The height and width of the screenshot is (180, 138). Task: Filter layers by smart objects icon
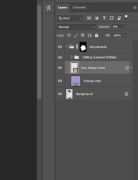coord(119,18)
